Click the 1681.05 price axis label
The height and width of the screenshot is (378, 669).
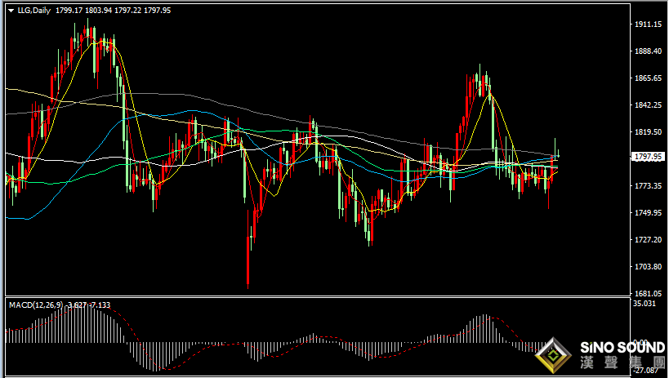tap(647, 293)
